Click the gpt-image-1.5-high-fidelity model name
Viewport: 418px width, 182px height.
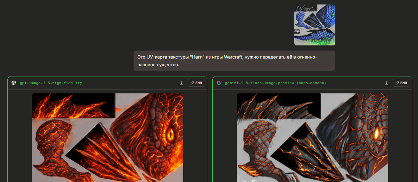click(x=51, y=83)
